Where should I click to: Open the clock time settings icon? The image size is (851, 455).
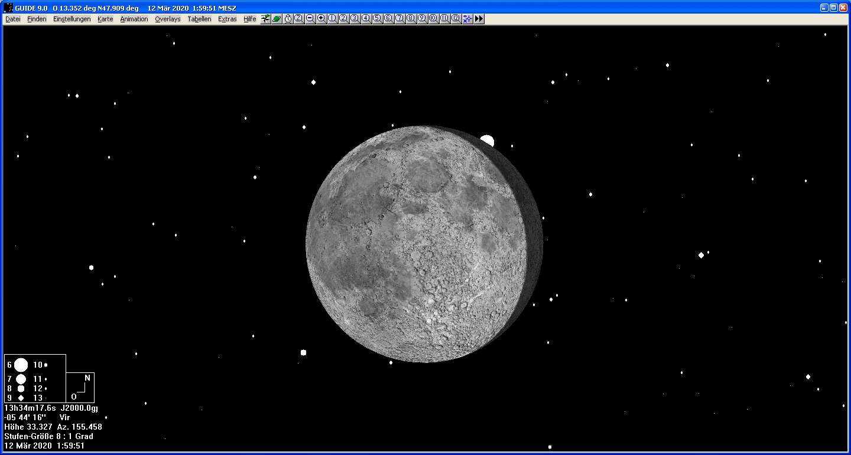(x=288, y=19)
